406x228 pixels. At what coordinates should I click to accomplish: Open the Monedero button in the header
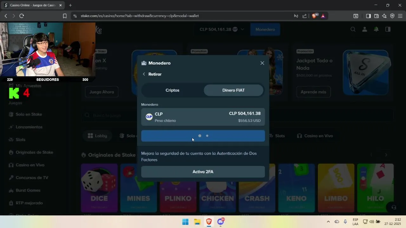click(x=265, y=29)
